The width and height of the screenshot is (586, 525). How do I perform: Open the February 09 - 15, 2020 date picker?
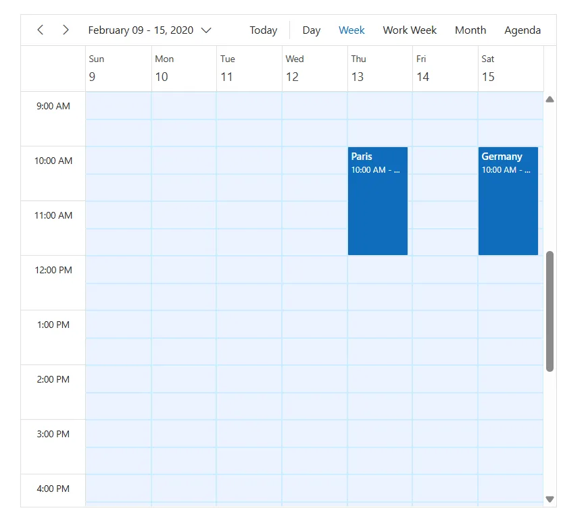[150, 30]
